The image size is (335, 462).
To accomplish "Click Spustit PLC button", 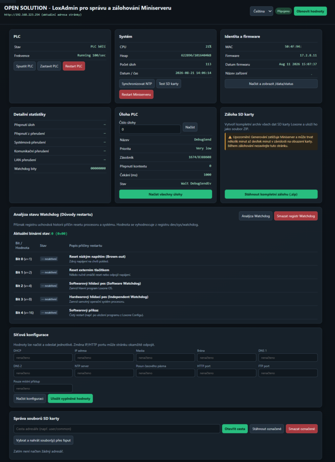I will pyautogui.click(x=24, y=66).
